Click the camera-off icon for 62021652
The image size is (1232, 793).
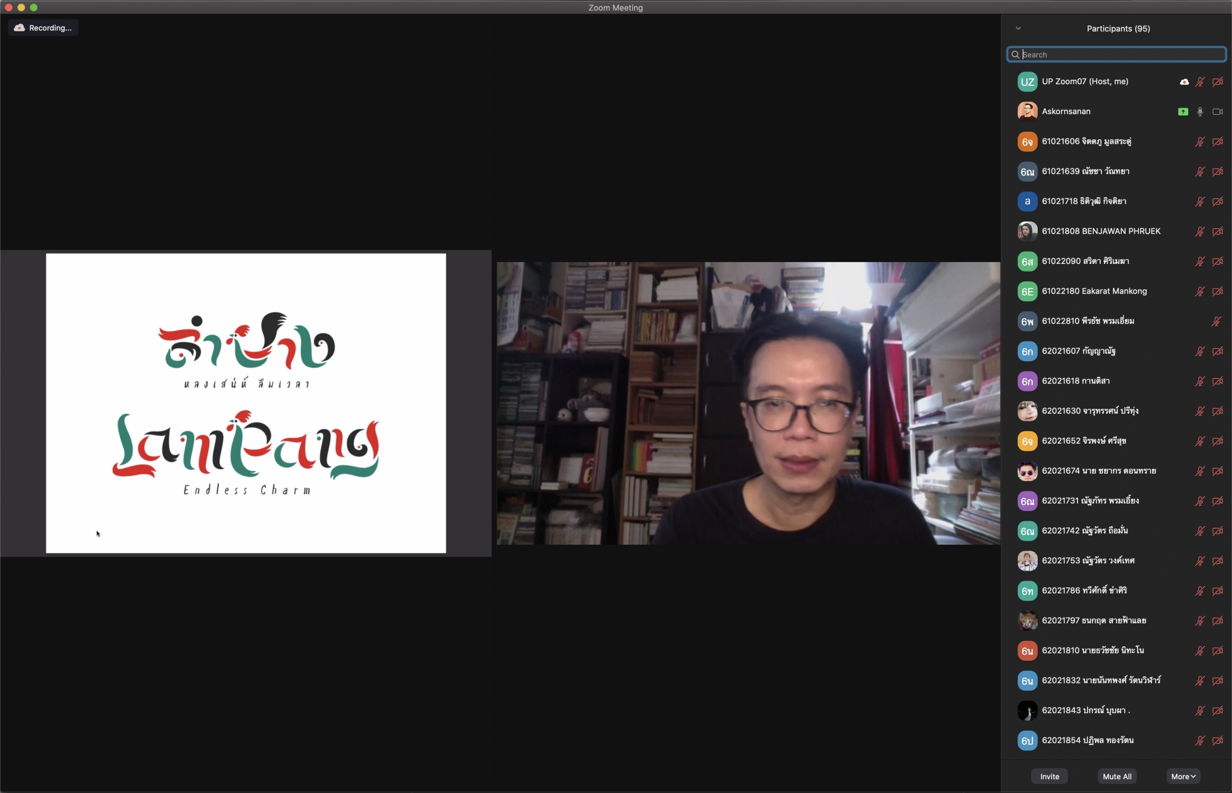coord(1218,441)
